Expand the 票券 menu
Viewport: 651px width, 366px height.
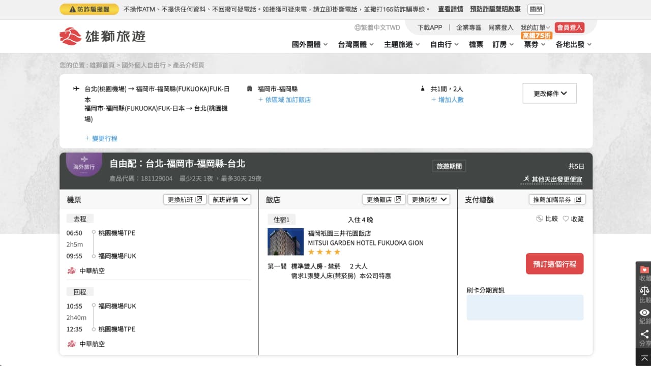point(535,44)
